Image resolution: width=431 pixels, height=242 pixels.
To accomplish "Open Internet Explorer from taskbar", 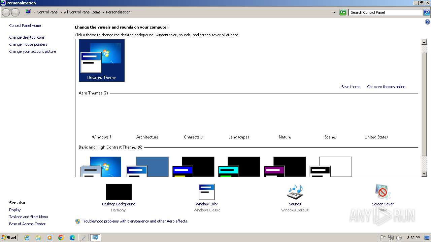I will [27, 238].
